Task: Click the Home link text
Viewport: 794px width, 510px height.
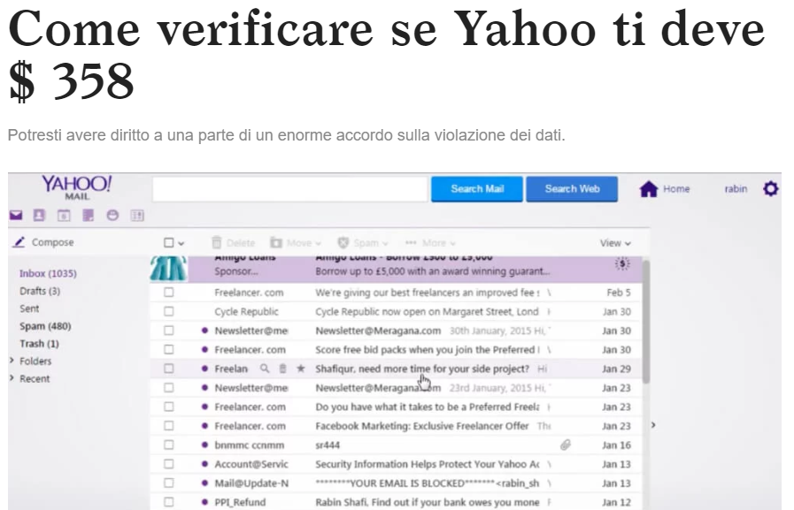Action: click(676, 189)
